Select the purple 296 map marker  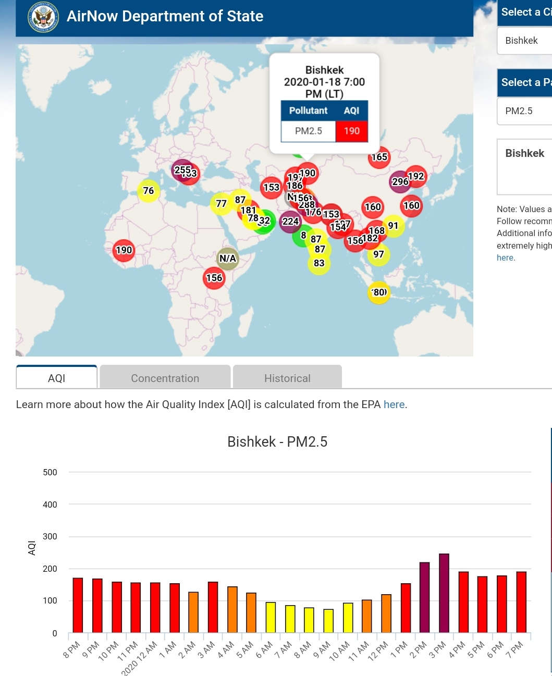click(x=399, y=182)
